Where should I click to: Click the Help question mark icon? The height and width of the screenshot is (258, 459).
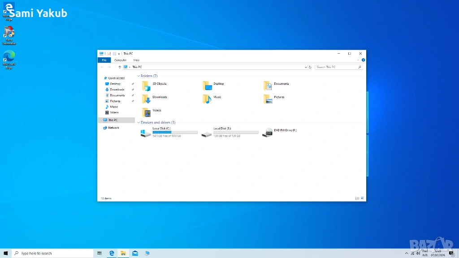click(x=363, y=60)
